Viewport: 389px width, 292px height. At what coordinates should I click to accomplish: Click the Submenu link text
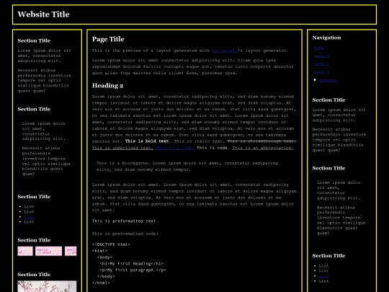(327, 80)
